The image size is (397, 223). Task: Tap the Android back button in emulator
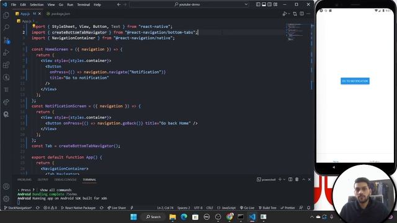click(x=334, y=167)
